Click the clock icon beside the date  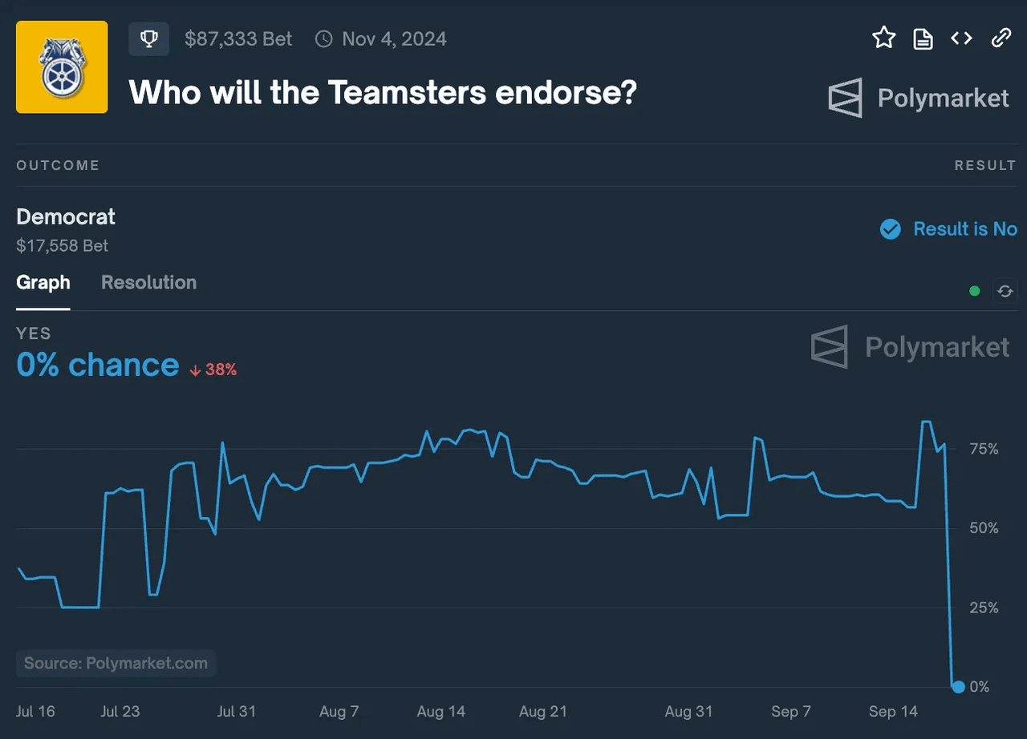pyautogui.click(x=323, y=38)
